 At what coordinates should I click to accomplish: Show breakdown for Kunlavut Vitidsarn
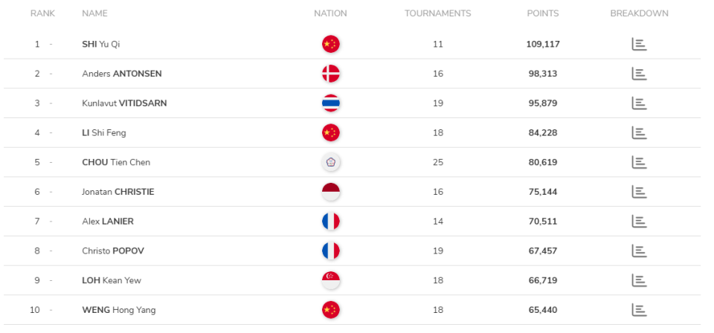639,103
